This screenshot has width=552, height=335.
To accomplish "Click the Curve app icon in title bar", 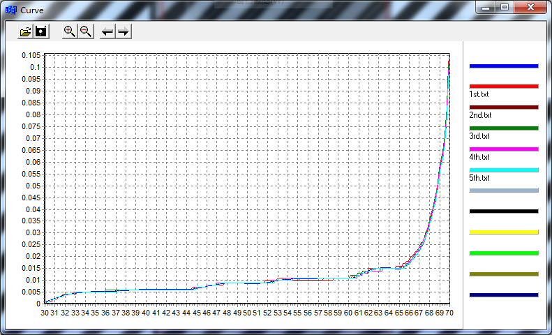I will [10, 10].
